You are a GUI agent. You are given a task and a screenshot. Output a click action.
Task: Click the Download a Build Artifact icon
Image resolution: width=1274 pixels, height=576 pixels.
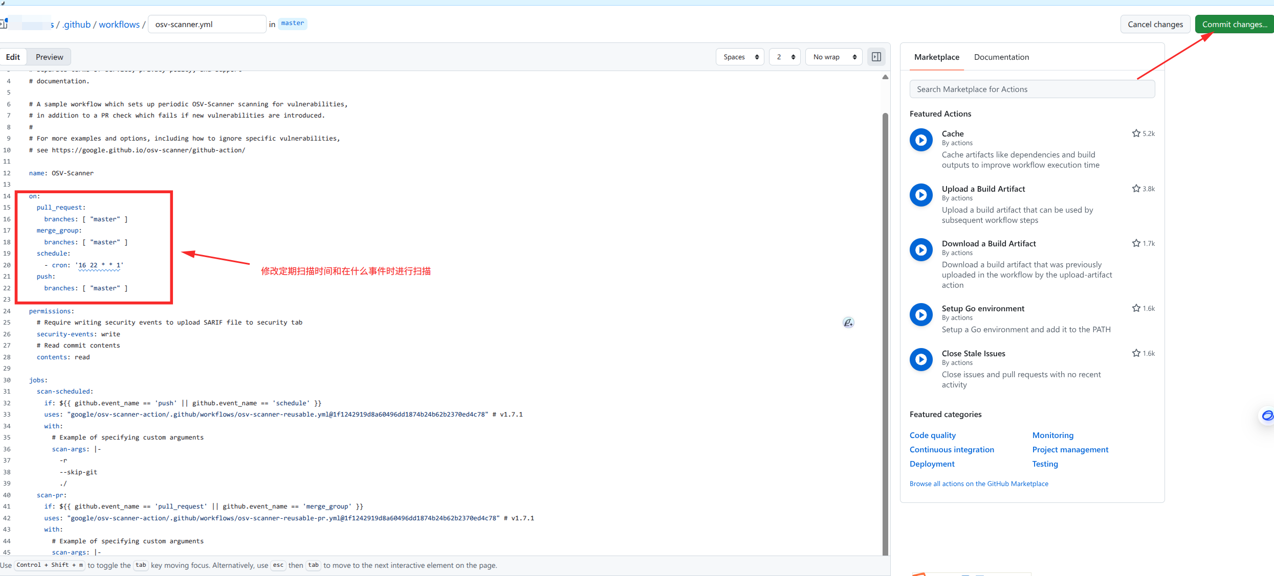(x=920, y=250)
